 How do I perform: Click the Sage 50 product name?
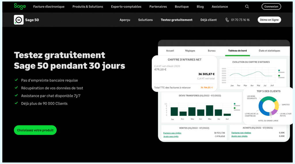pyautogui.click(x=32, y=20)
